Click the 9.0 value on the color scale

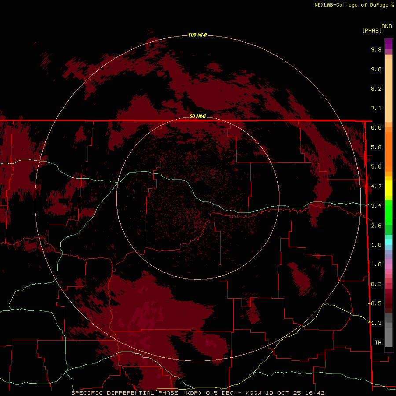[x=376, y=69]
